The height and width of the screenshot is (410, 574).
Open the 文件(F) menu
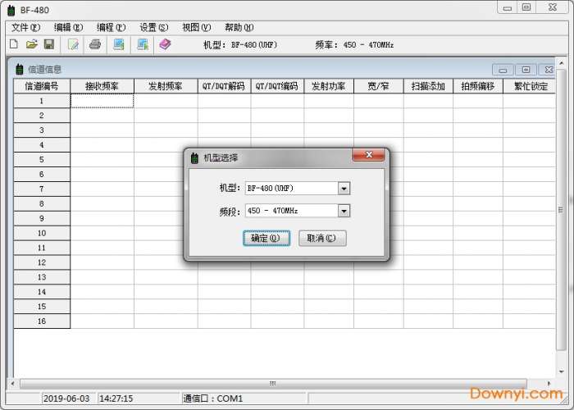coord(25,27)
